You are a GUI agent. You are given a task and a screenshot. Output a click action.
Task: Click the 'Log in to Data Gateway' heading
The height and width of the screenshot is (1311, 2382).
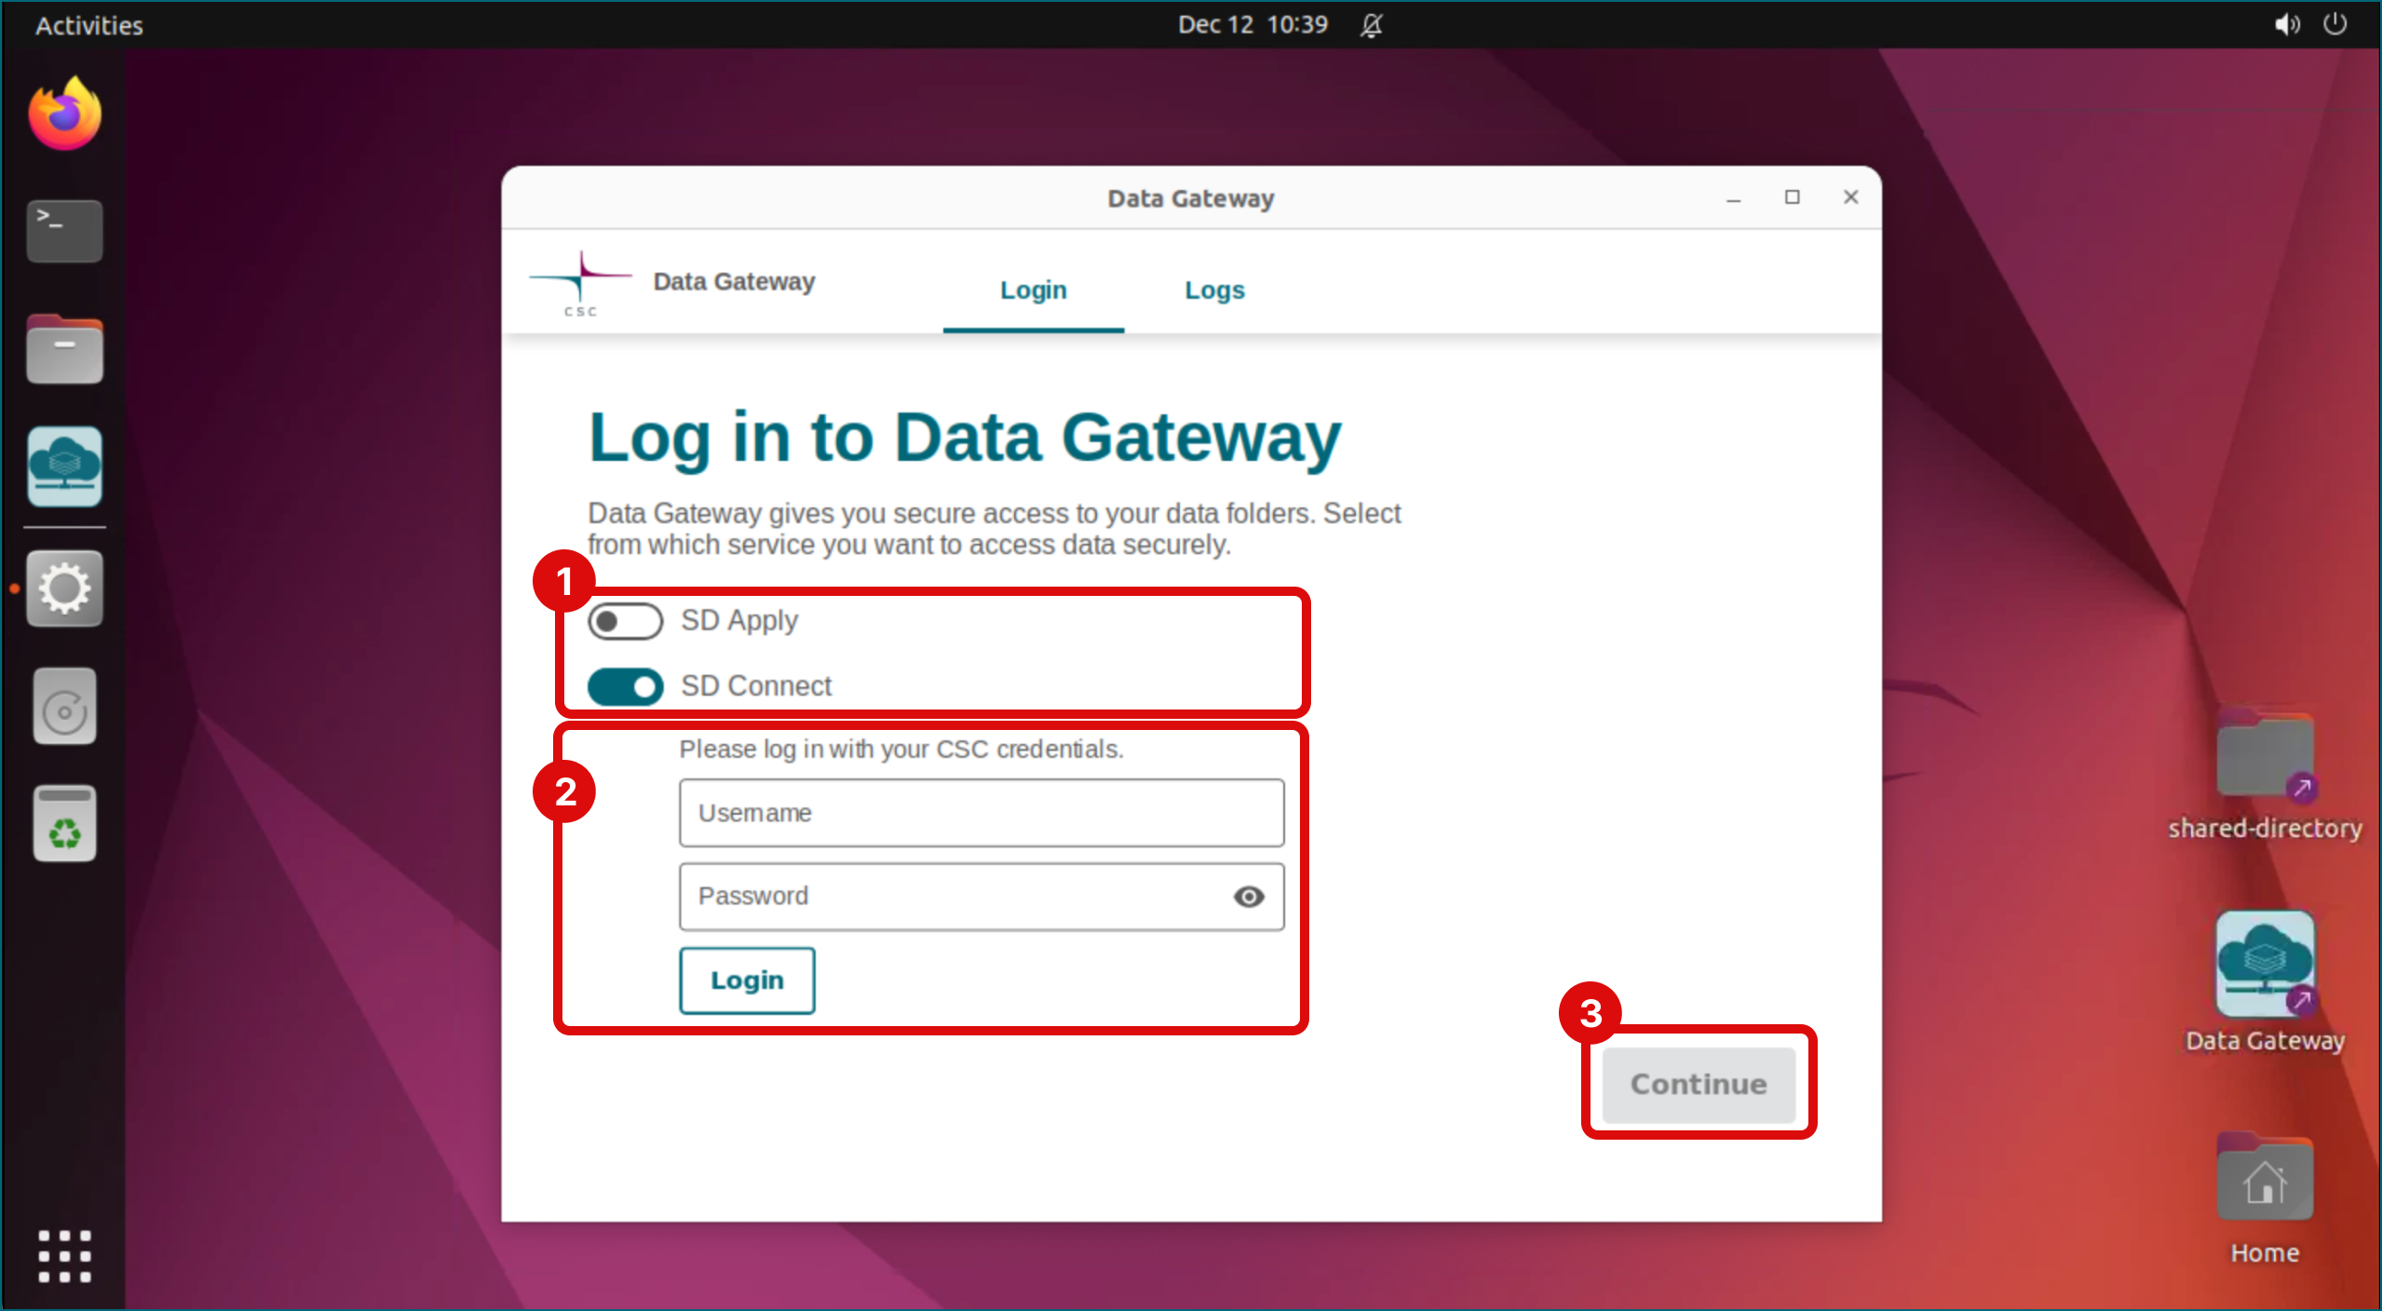[x=965, y=438]
